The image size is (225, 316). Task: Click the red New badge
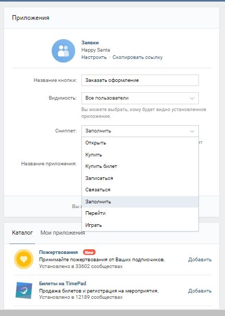(89, 252)
